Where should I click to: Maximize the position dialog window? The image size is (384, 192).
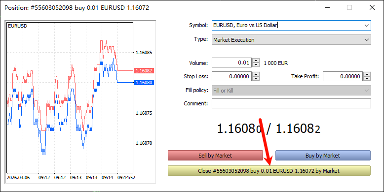[x=349, y=7]
